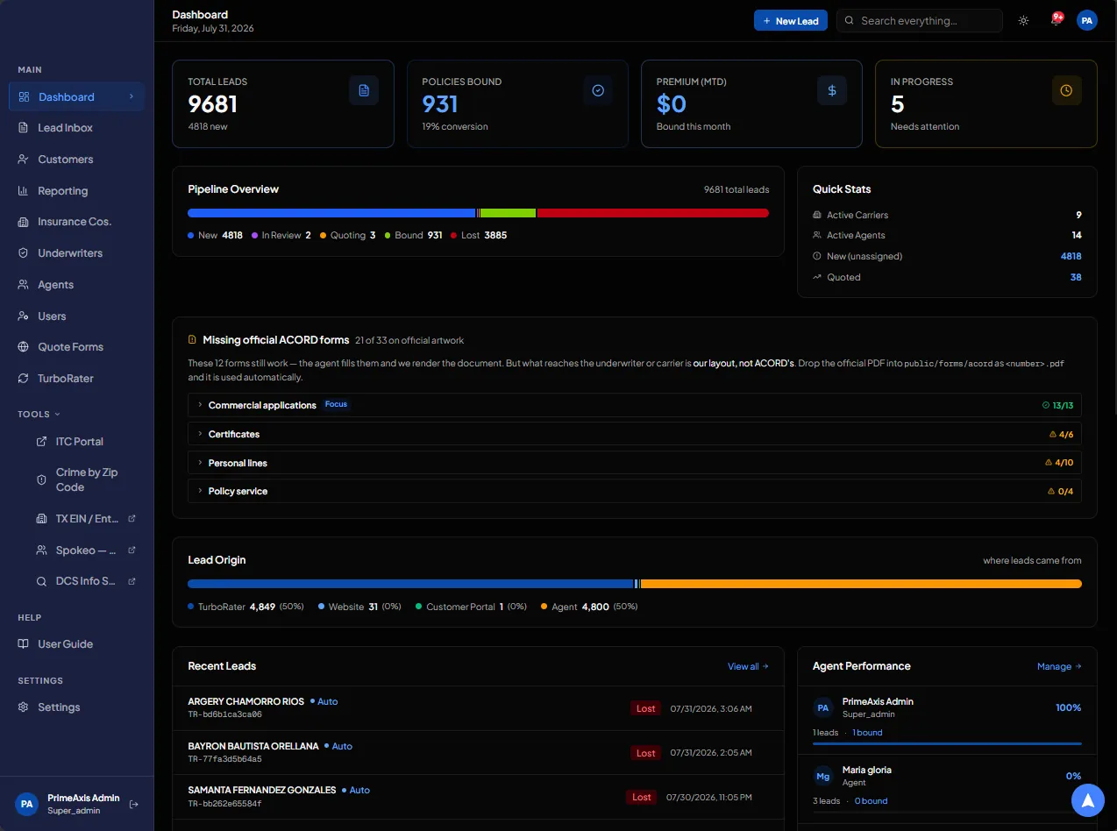Click blue New segment of pipeline bar

tap(331, 213)
